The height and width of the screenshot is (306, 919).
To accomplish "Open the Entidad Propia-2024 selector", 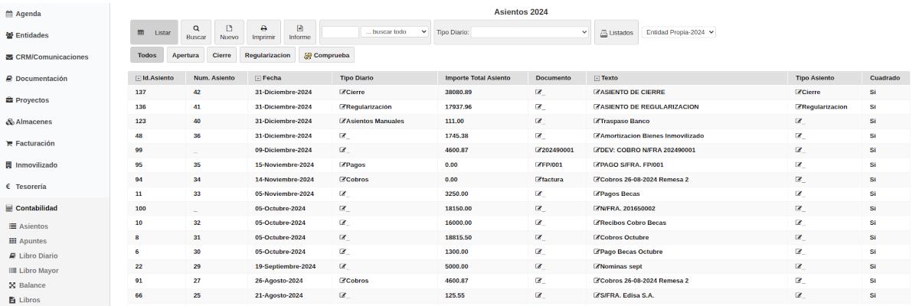I will pos(678,32).
